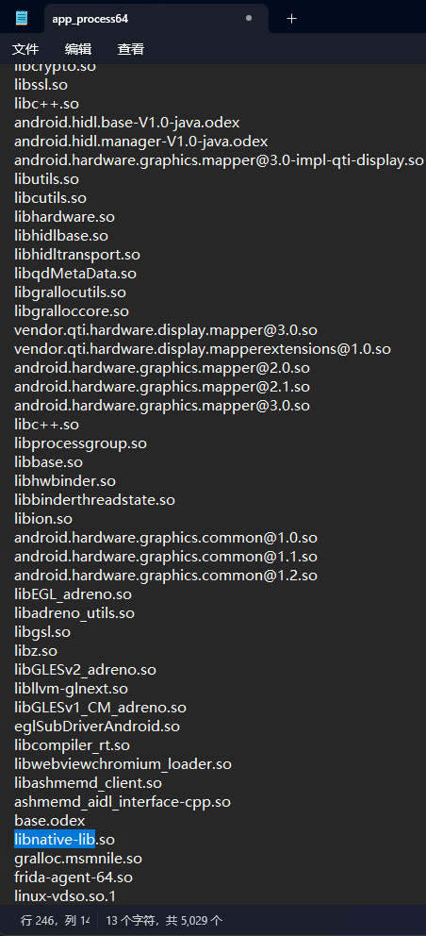Click the ashmemd_aidl_interface-cpp.so line
Viewport: 426px width, 936px height.
click(123, 802)
